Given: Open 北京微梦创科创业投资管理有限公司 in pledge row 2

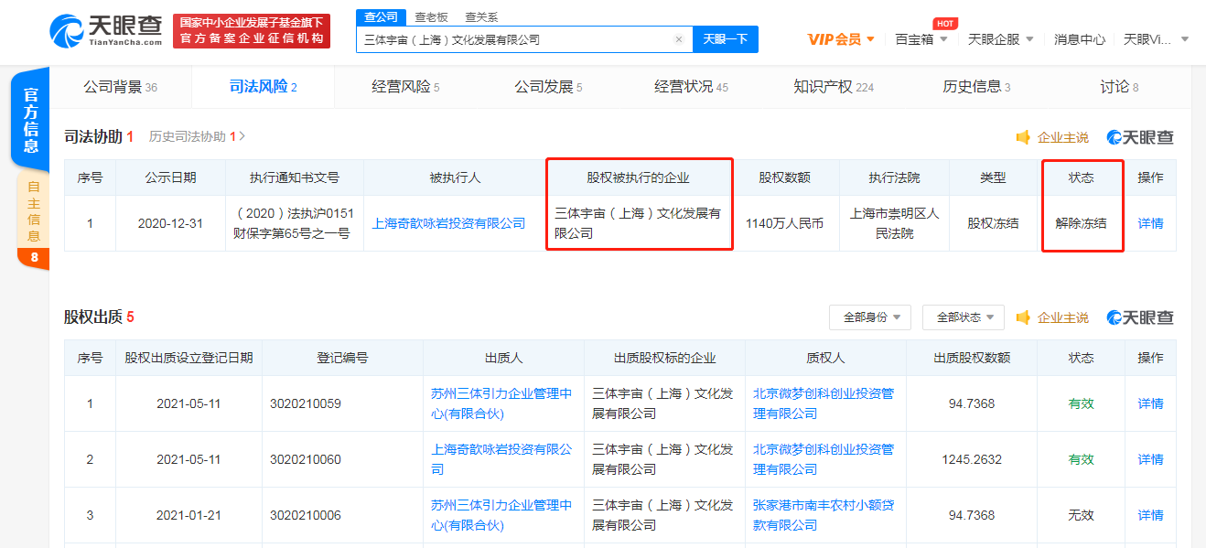Looking at the screenshot, I should tap(824, 459).
